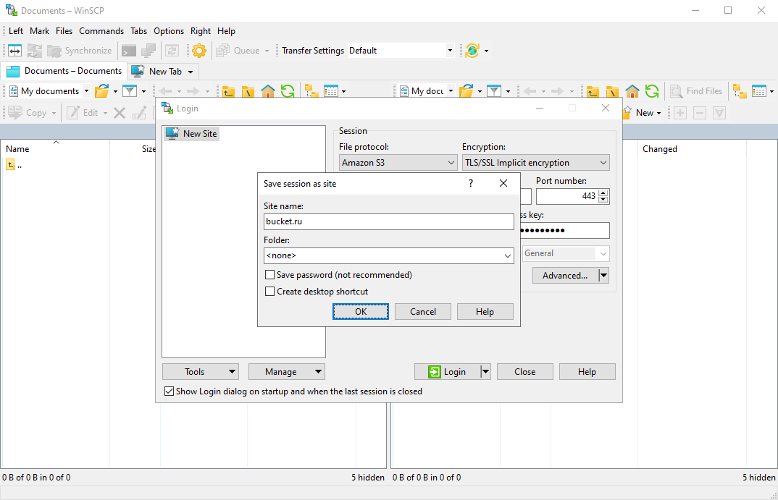Open the Files menu
Screen dimensions: 778x500
pos(64,30)
